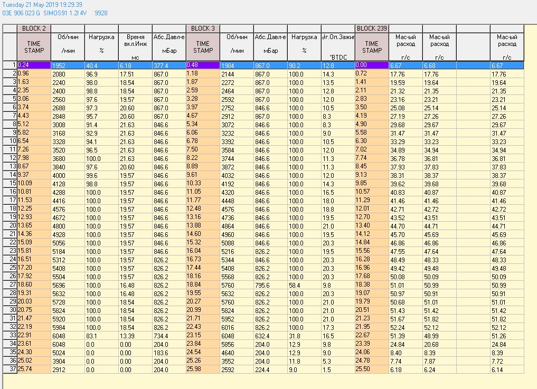Select the TIME STAMP header under BLOCK 2
This screenshot has width=537, height=389.
pyautogui.click(x=34, y=47)
